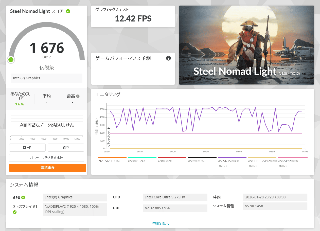The image size is (320, 231).
Task: Click the Steel Nomad Light banner image
Action: tap(246, 45)
